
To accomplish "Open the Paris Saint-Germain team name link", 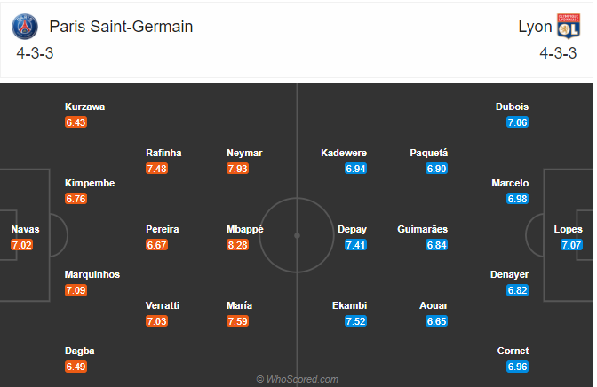I will (121, 27).
